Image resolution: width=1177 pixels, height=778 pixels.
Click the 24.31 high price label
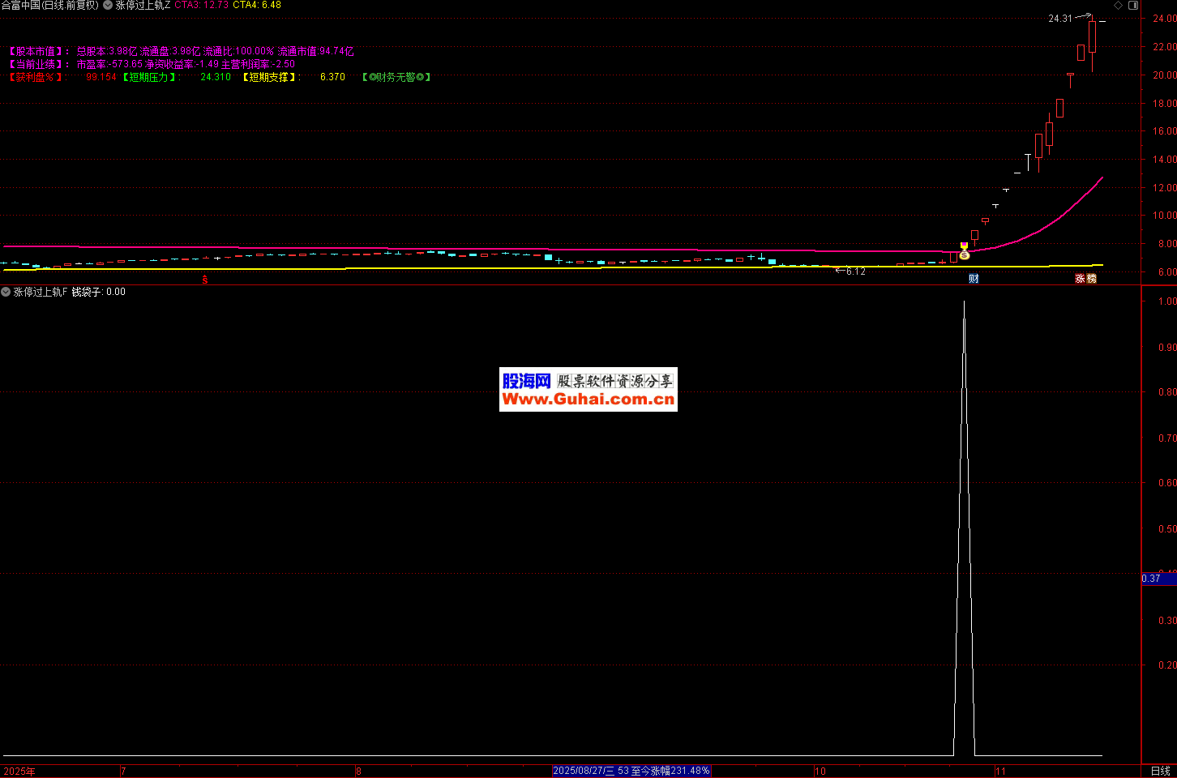tap(1059, 18)
